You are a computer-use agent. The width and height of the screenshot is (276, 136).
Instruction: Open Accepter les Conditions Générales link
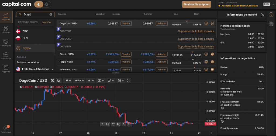pyautogui.click(x=240, y=6)
